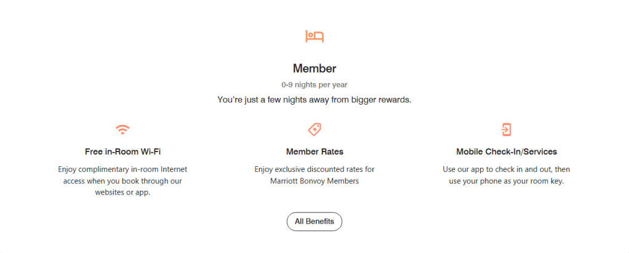Viewport: 629px width, 253px height.
Task: Click the Wi-Fi signal icon
Action: pos(123,129)
